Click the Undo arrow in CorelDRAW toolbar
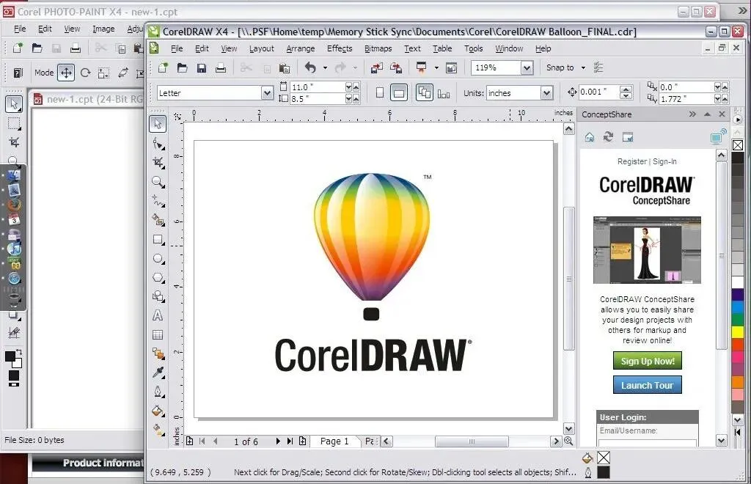Screen dimensions: 751x484 [310, 68]
